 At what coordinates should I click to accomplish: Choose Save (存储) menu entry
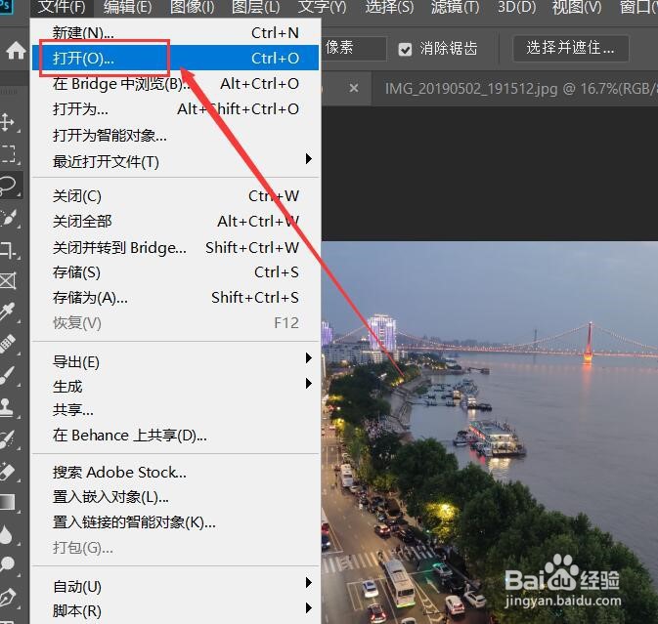(175, 272)
